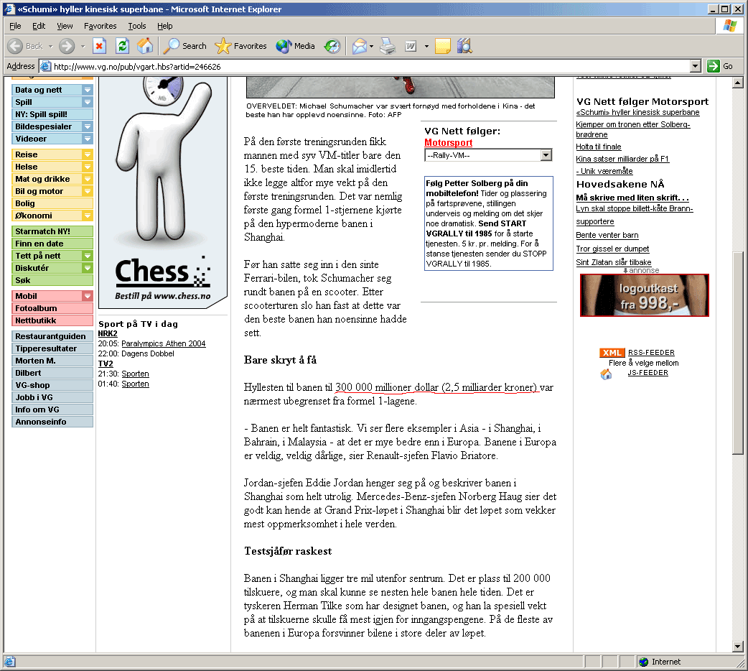Screen dimensions: 748x671
Task: Click the vertical scrollbar down arrow
Action: pos(737,647)
